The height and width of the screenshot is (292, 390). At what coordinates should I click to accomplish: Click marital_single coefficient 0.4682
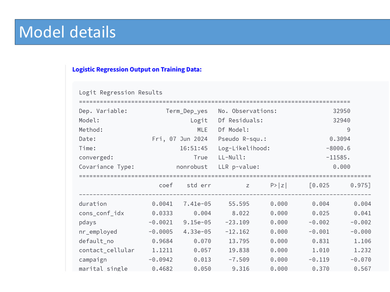(x=162, y=268)
